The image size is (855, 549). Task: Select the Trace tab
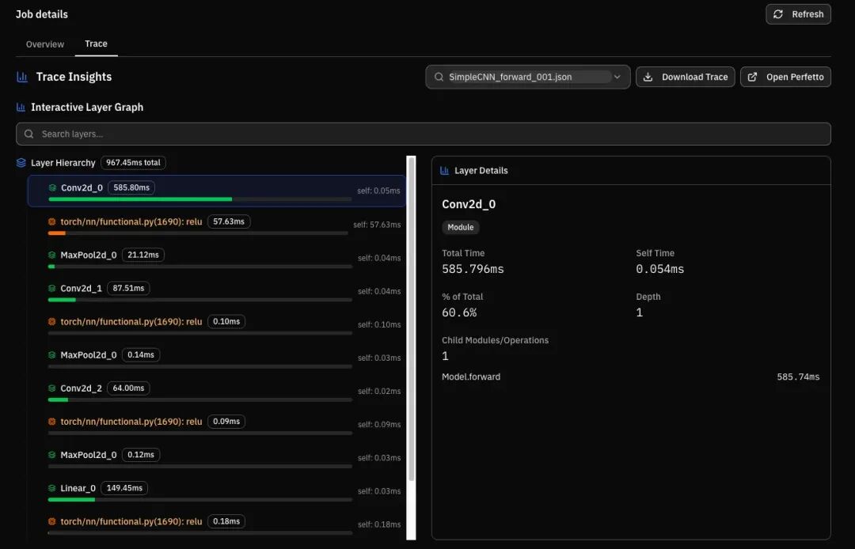(96, 44)
